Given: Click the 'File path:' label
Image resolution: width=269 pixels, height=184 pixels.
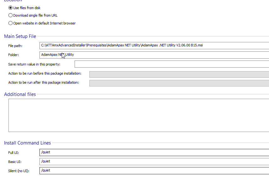Looking at the screenshot, I should pos(15,46).
